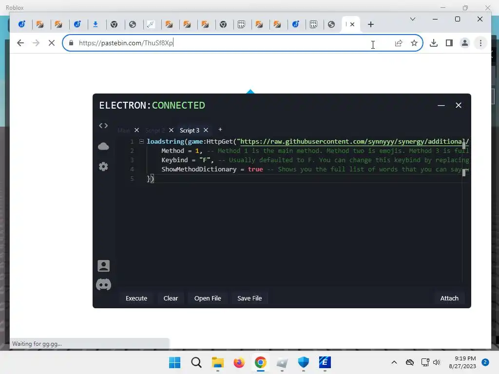Screen dimensions: 499x374
Task: Open Firefox from taskbar
Action: 239,362
